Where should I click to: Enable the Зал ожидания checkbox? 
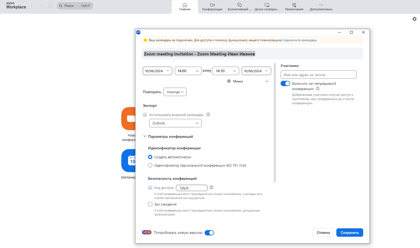pos(150,204)
